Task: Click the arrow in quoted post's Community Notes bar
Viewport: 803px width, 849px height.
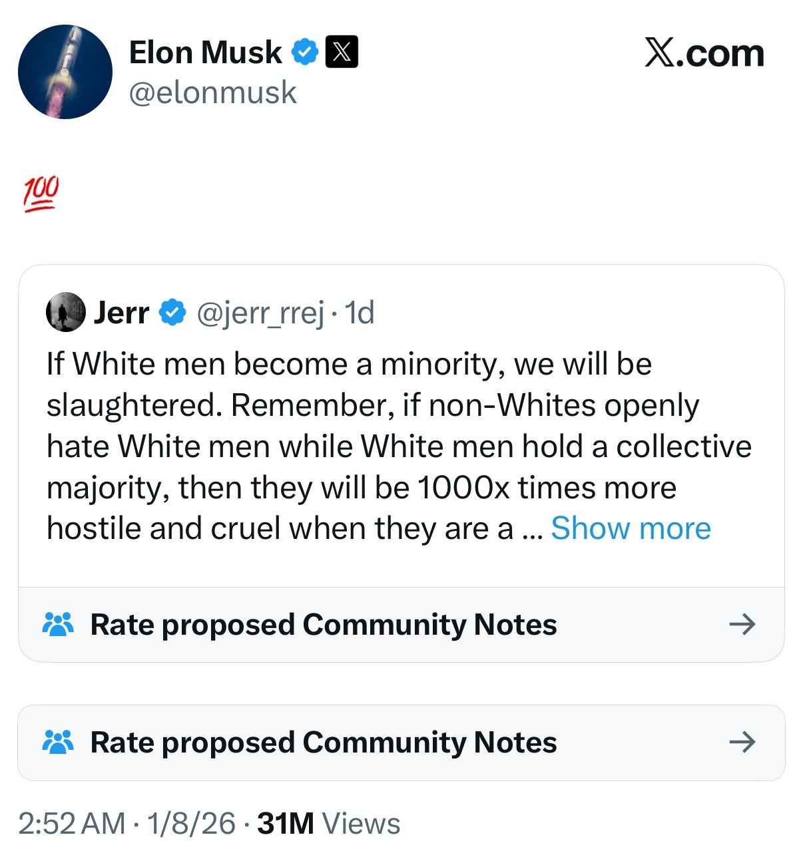Action: [742, 624]
